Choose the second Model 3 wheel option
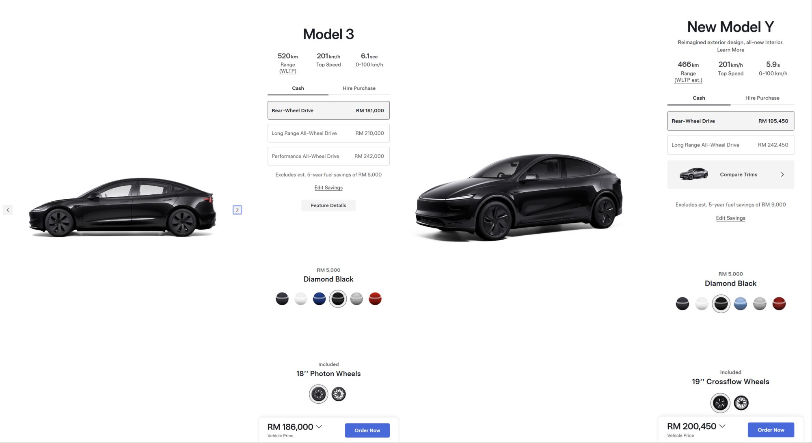 pyautogui.click(x=339, y=394)
